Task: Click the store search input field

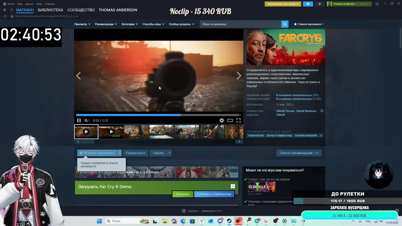Action: (x=241, y=24)
